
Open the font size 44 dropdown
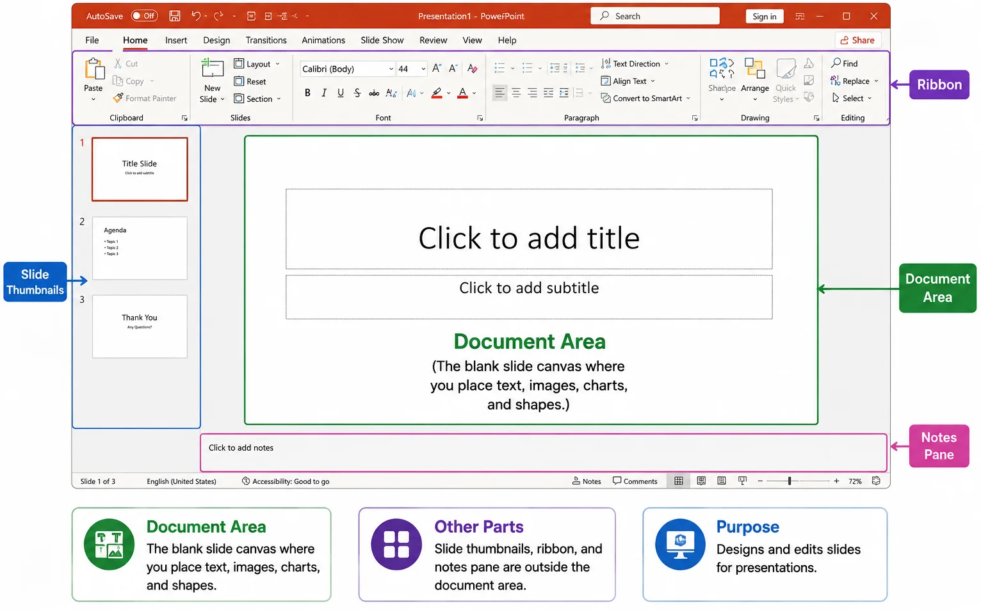pos(423,69)
